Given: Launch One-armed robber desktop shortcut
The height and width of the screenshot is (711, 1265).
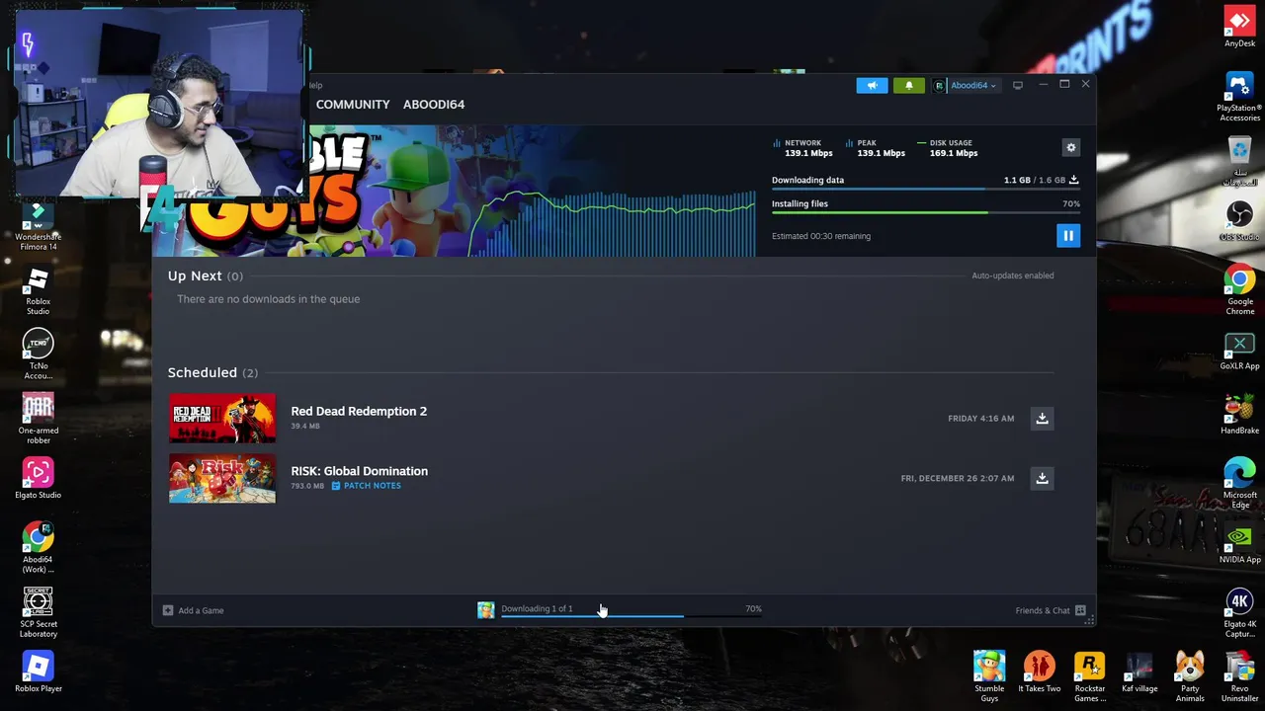Looking at the screenshot, I should (38, 420).
